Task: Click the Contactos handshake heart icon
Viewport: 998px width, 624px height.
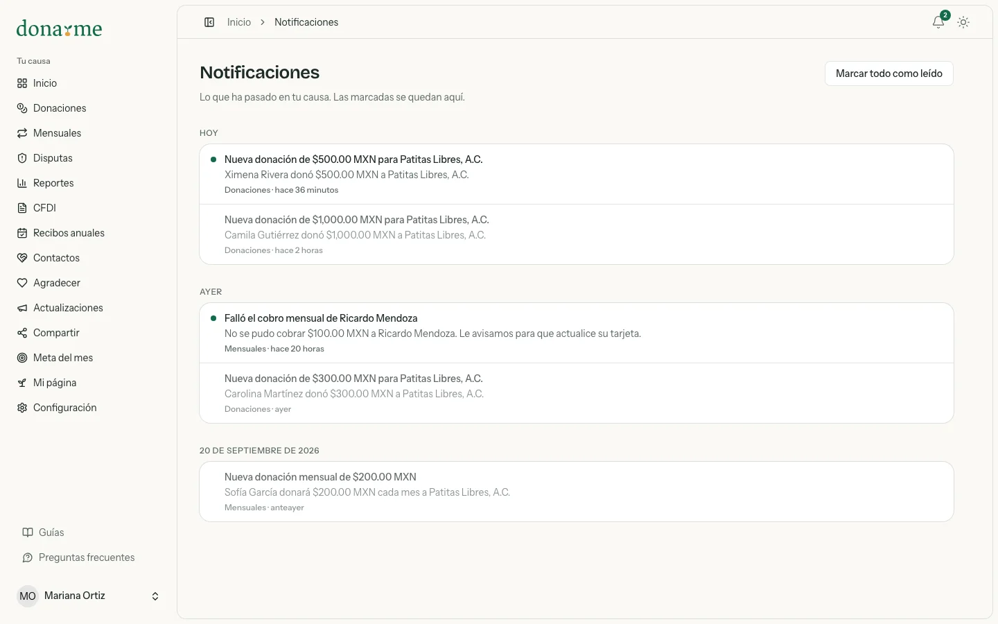Action: click(22, 258)
